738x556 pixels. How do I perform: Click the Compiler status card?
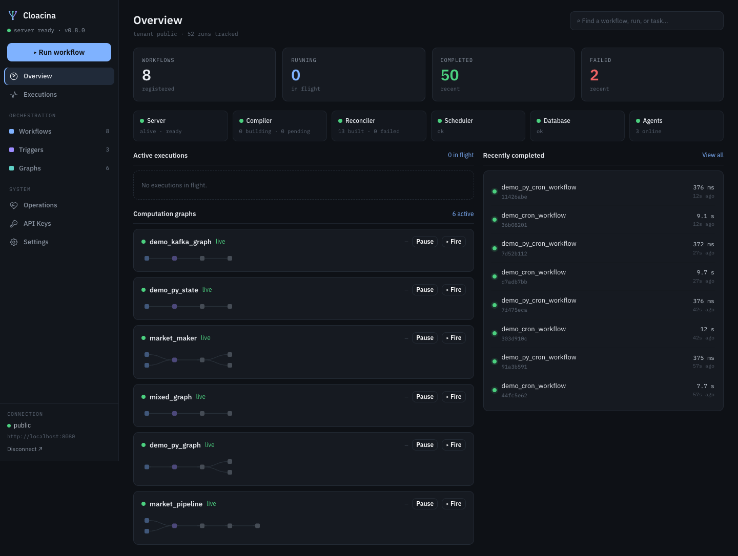pyautogui.click(x=280, y=126)
